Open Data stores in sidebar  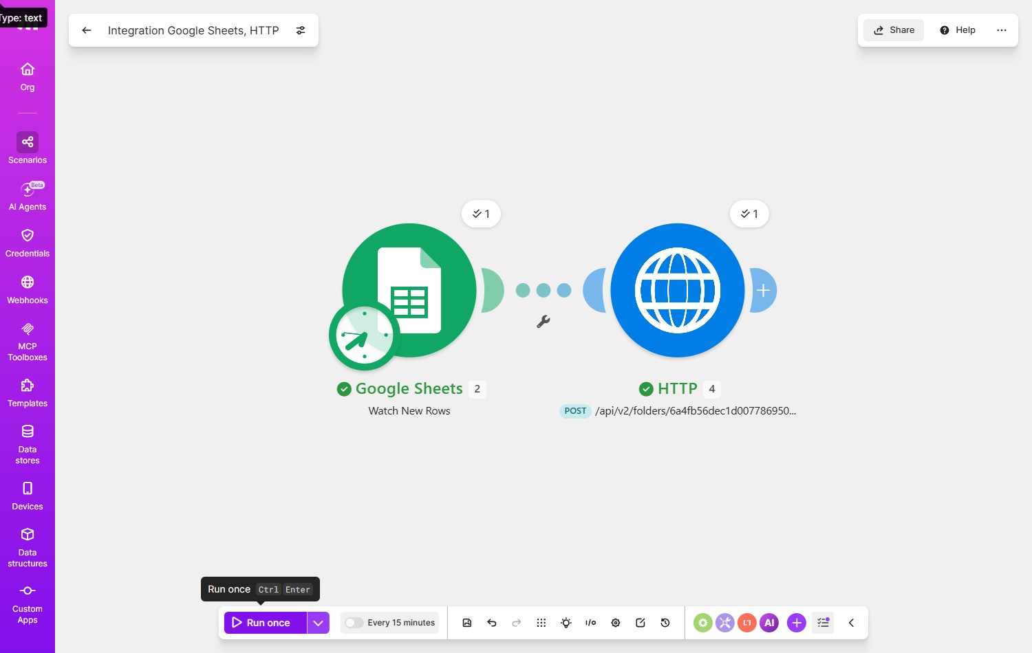(28, 444)
